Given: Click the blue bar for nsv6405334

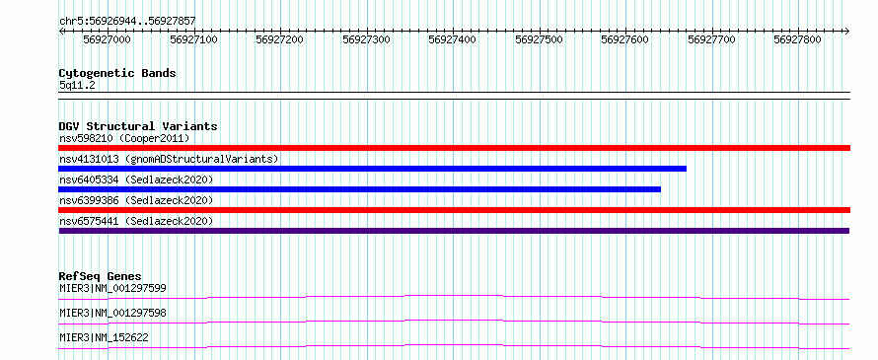Looking at the screenshot, I should coord(359,189).
